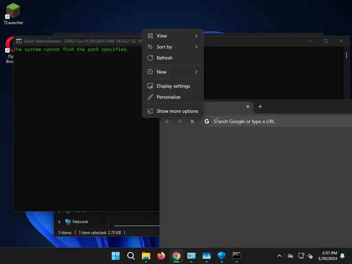This screenshot has height=264, width=352.
Task: Open the TLauncher desktop shortcut
Action: click(13, 13)
